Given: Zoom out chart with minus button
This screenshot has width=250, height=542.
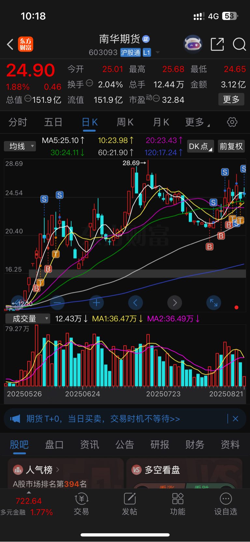Looking at the screenshot, I should point(57,303).
